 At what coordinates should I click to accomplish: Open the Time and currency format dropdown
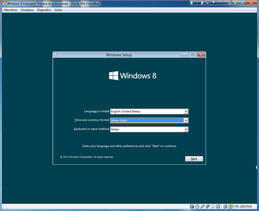pyautogui.click(x=186, y=121)
